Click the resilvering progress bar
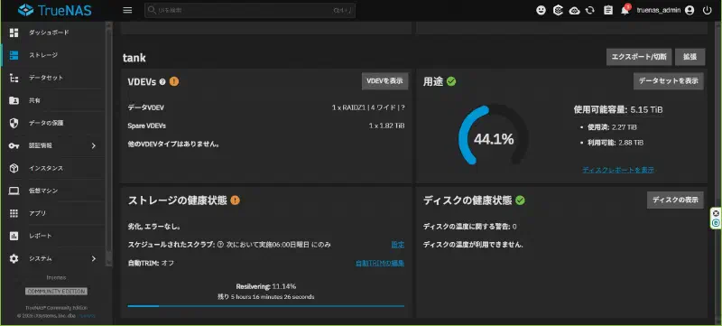This screenshot has width=722, height=326. click(x=266, y=306)
